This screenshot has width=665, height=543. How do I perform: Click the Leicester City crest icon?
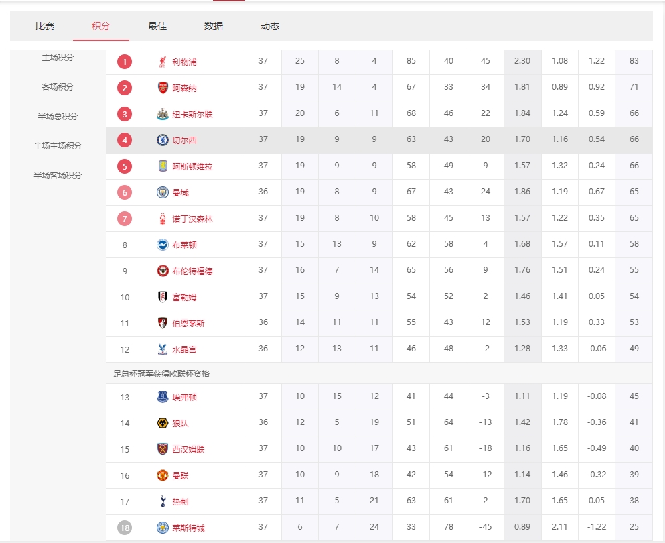click(x=163, y=528)
